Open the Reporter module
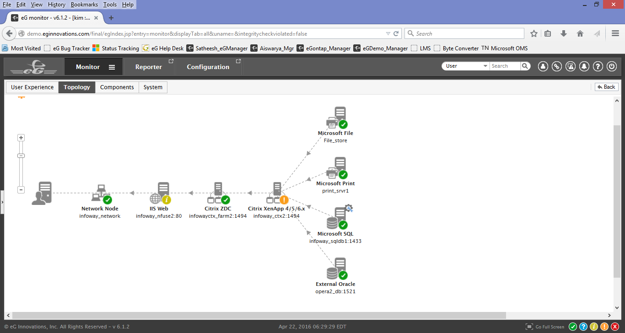This screenshot has height=333, width=625. pyautogui.click(x=149, y=67)
